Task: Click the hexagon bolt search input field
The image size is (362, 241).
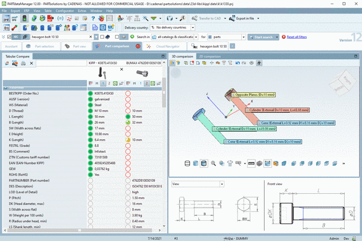Action: pyautogui.click(x=59, y=37)
